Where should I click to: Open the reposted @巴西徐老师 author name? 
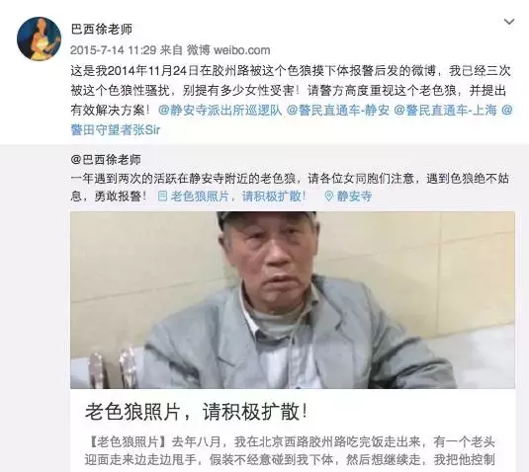point(106,159)
